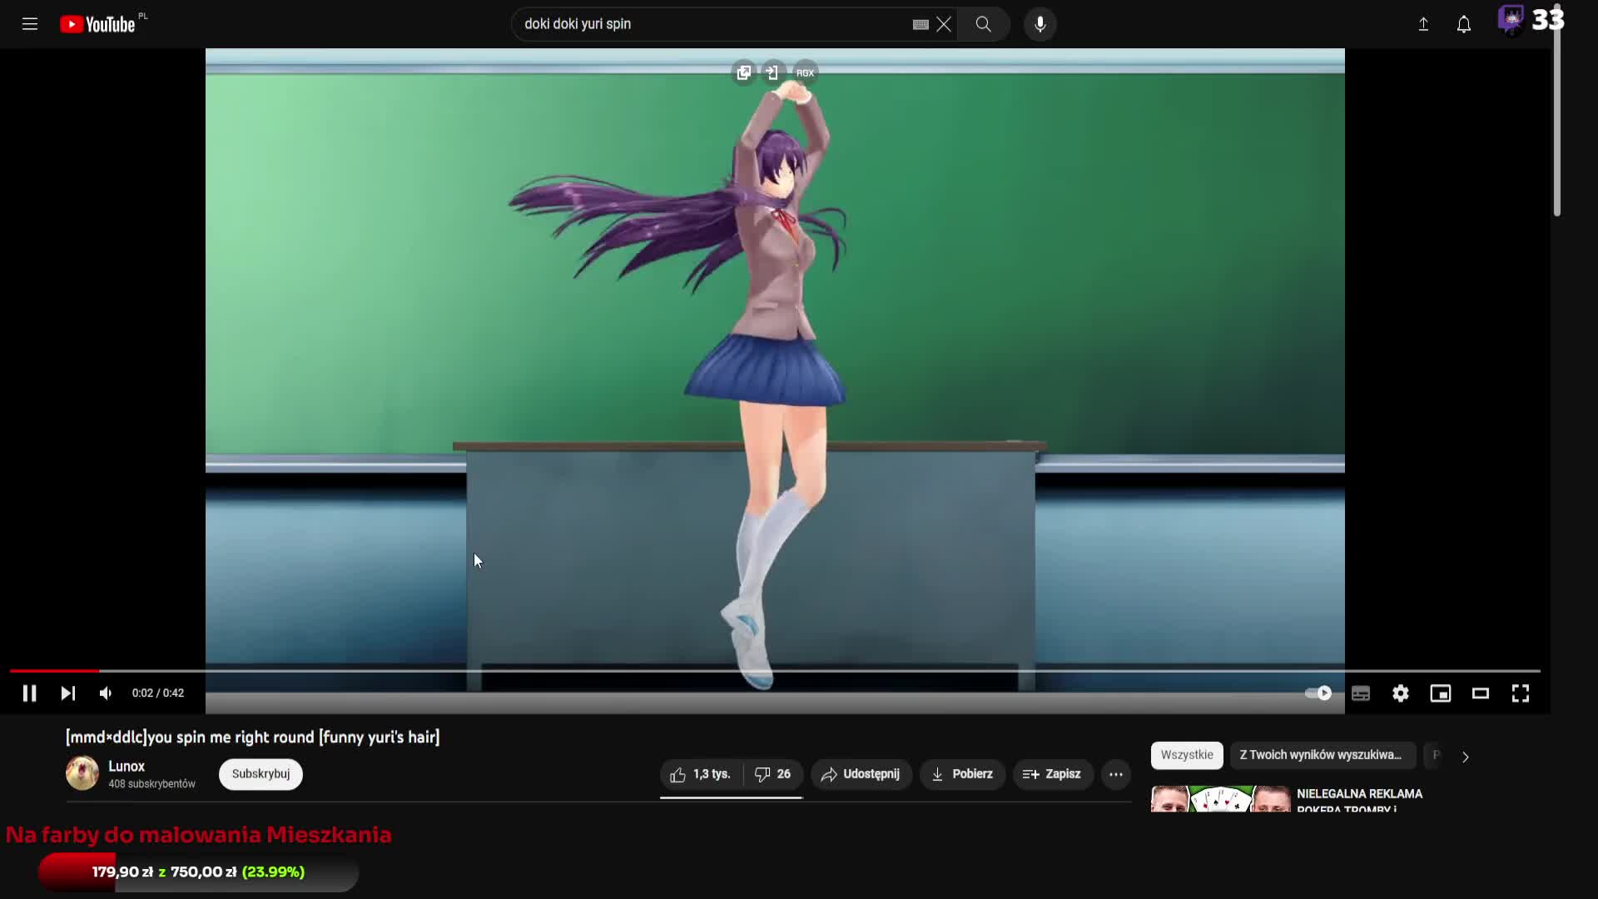Open the account avatar menu

tap(1511, 20)
